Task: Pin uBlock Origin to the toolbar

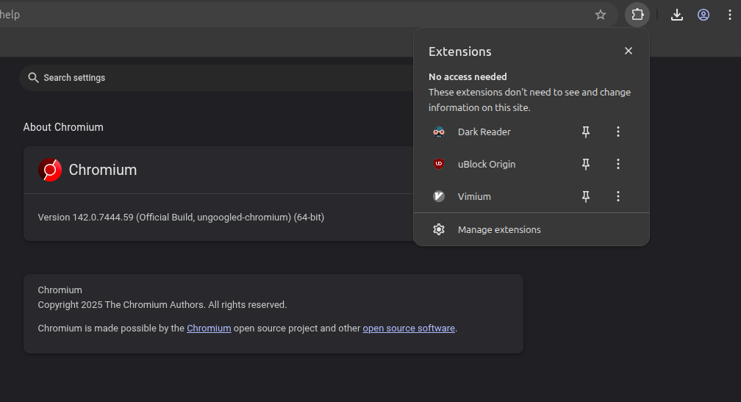Action: click(585, 164)
